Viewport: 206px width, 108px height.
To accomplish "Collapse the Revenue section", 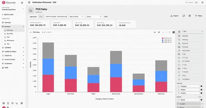I will (13, 27).
